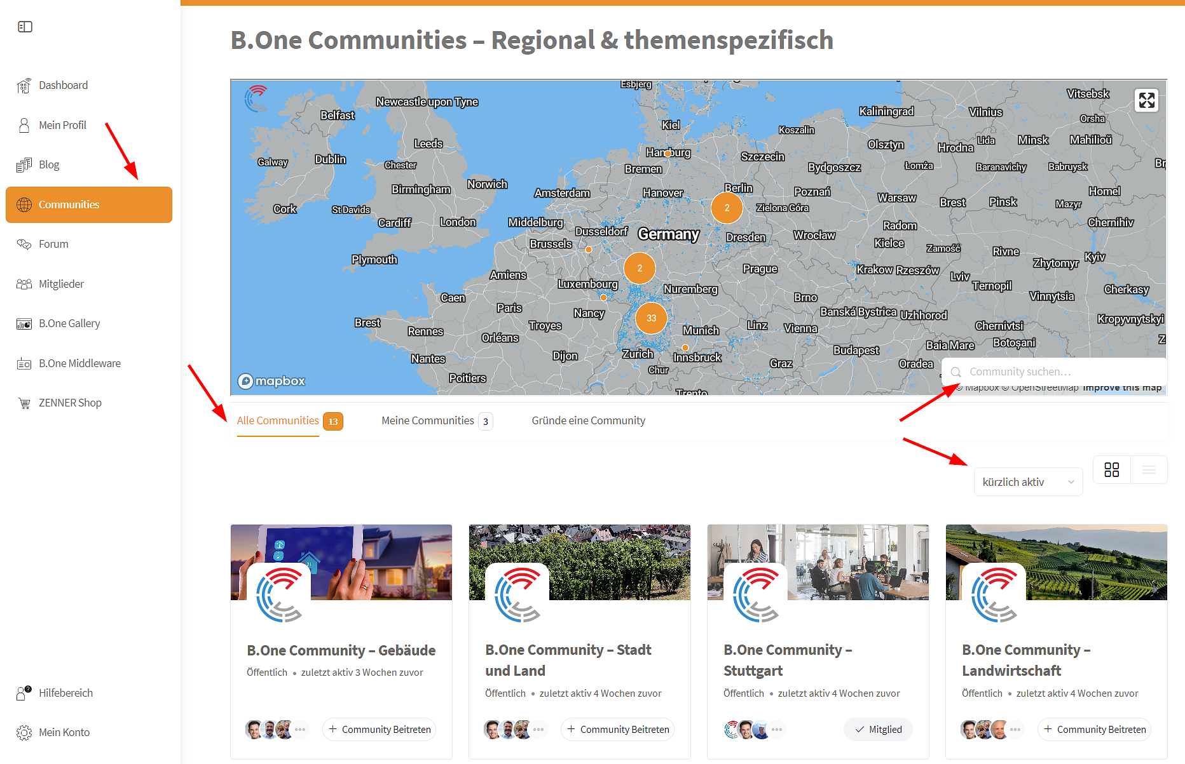Click the Gebäude community logo avatar
This screenshot has height=764, width=1185.
point(278,595)
